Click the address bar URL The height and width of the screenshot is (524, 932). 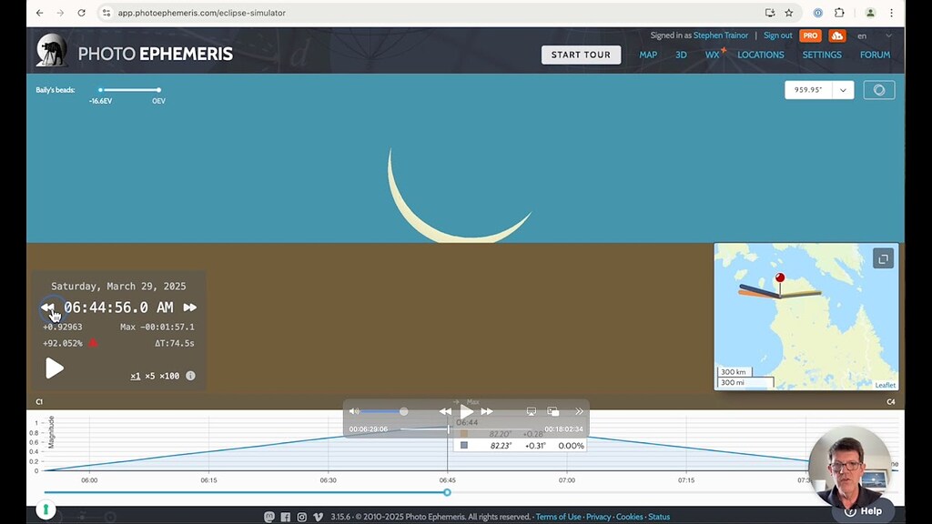coord(201,13)
